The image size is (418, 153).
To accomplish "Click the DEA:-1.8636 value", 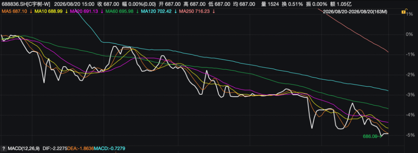I will pos(80,148).
